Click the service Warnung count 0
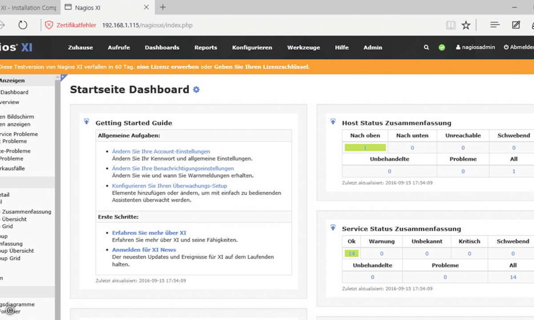The height and width of the screenshot is (320, 534). (382, 253)
